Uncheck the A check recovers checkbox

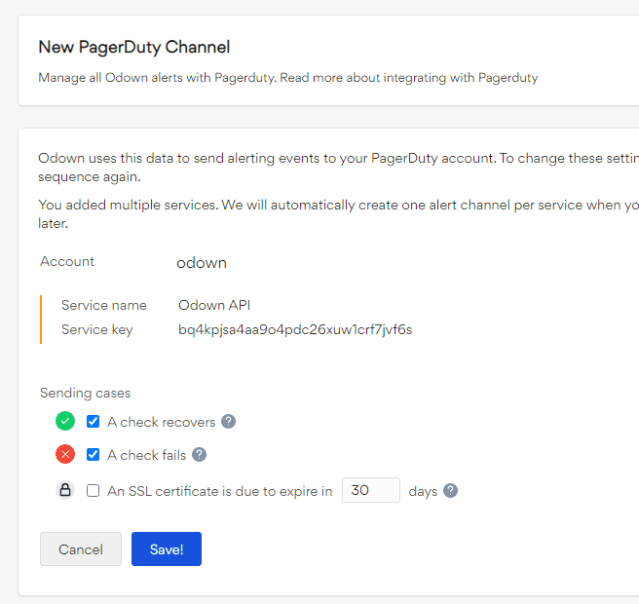94,422
